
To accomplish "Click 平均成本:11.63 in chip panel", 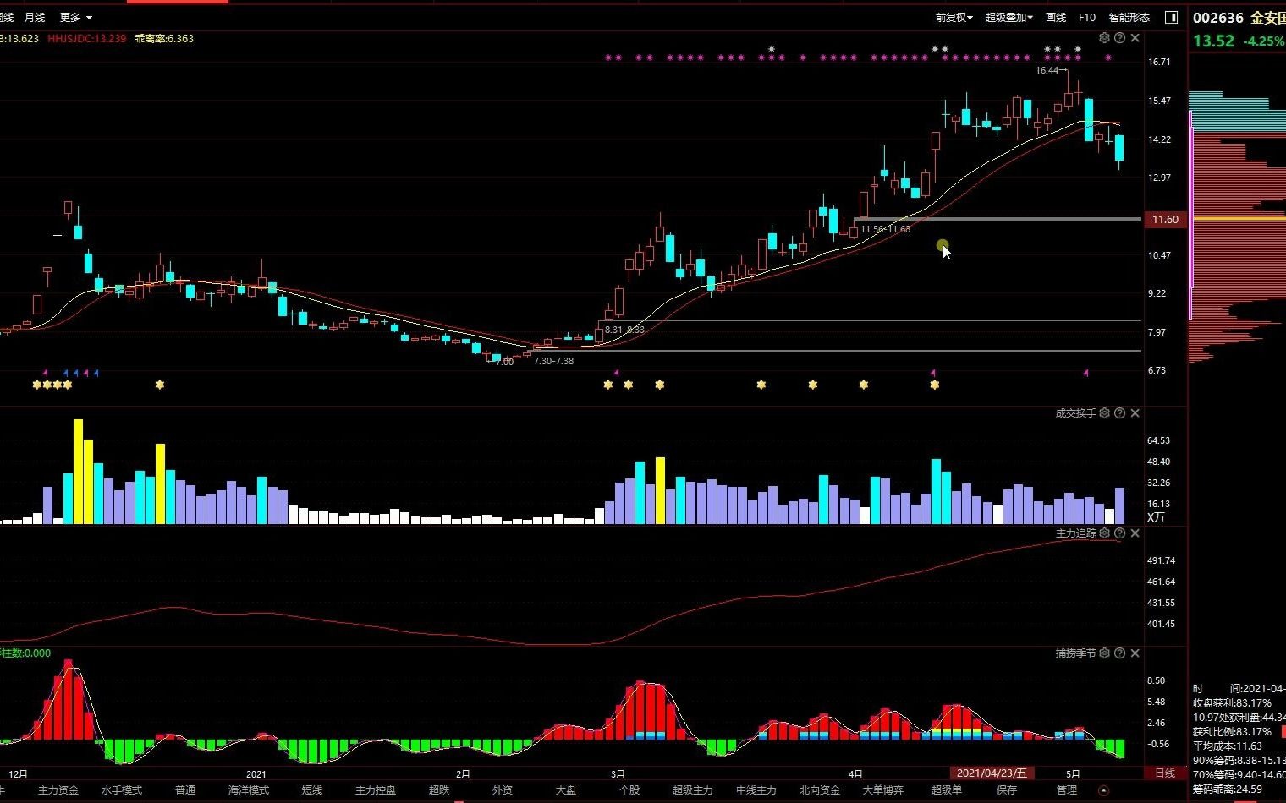I will point(1228,746).
